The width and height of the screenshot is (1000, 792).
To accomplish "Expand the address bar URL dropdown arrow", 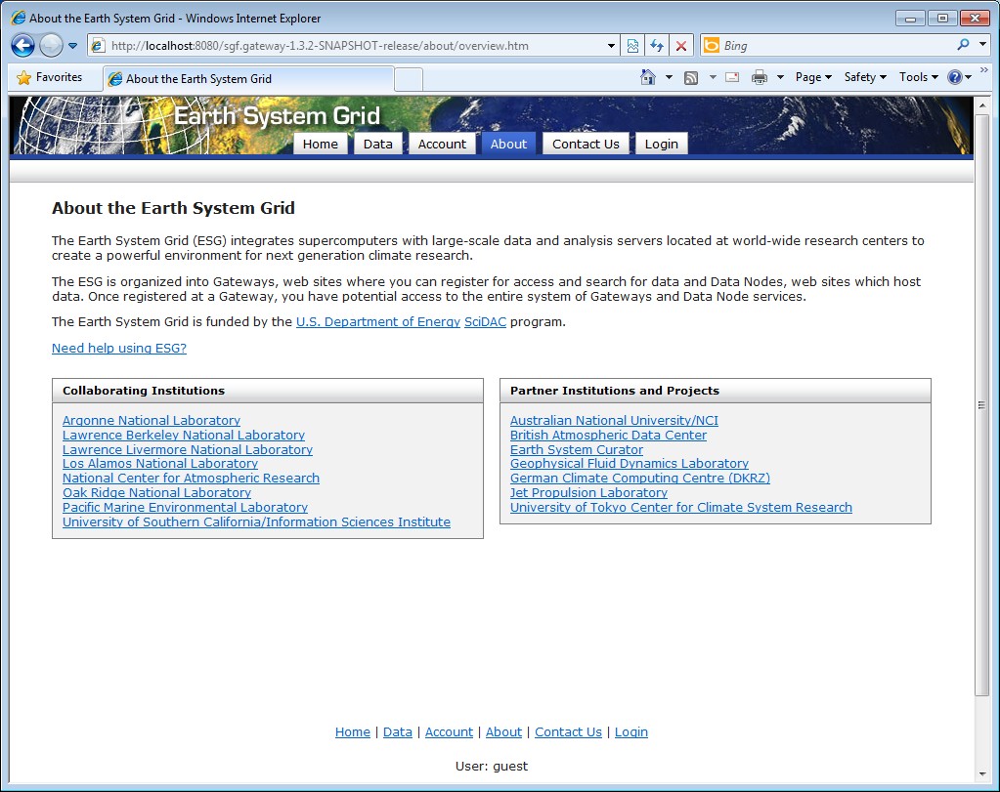I will [612, 46].
